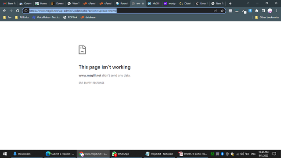The width and height of the screenshot is (281, 158).
Task: Click the 'This page isn't working' heading
Action: pyautogui.click(x=104, y=67)
